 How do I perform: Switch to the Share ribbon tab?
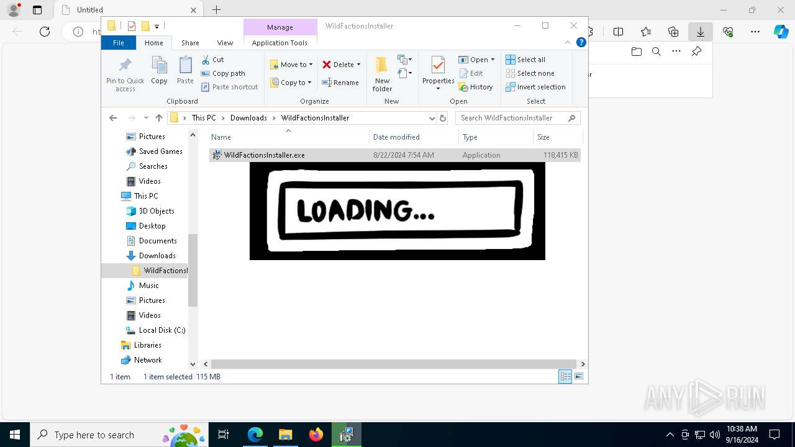click(x=190, y=43)
